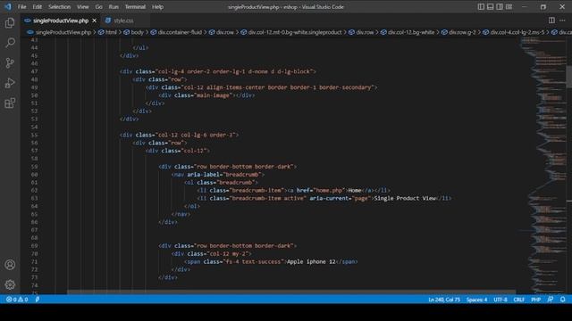The width and height of the screenshot is (572, 321).
Task: Open Customize Layout icon
Action: tap(509, 6)
